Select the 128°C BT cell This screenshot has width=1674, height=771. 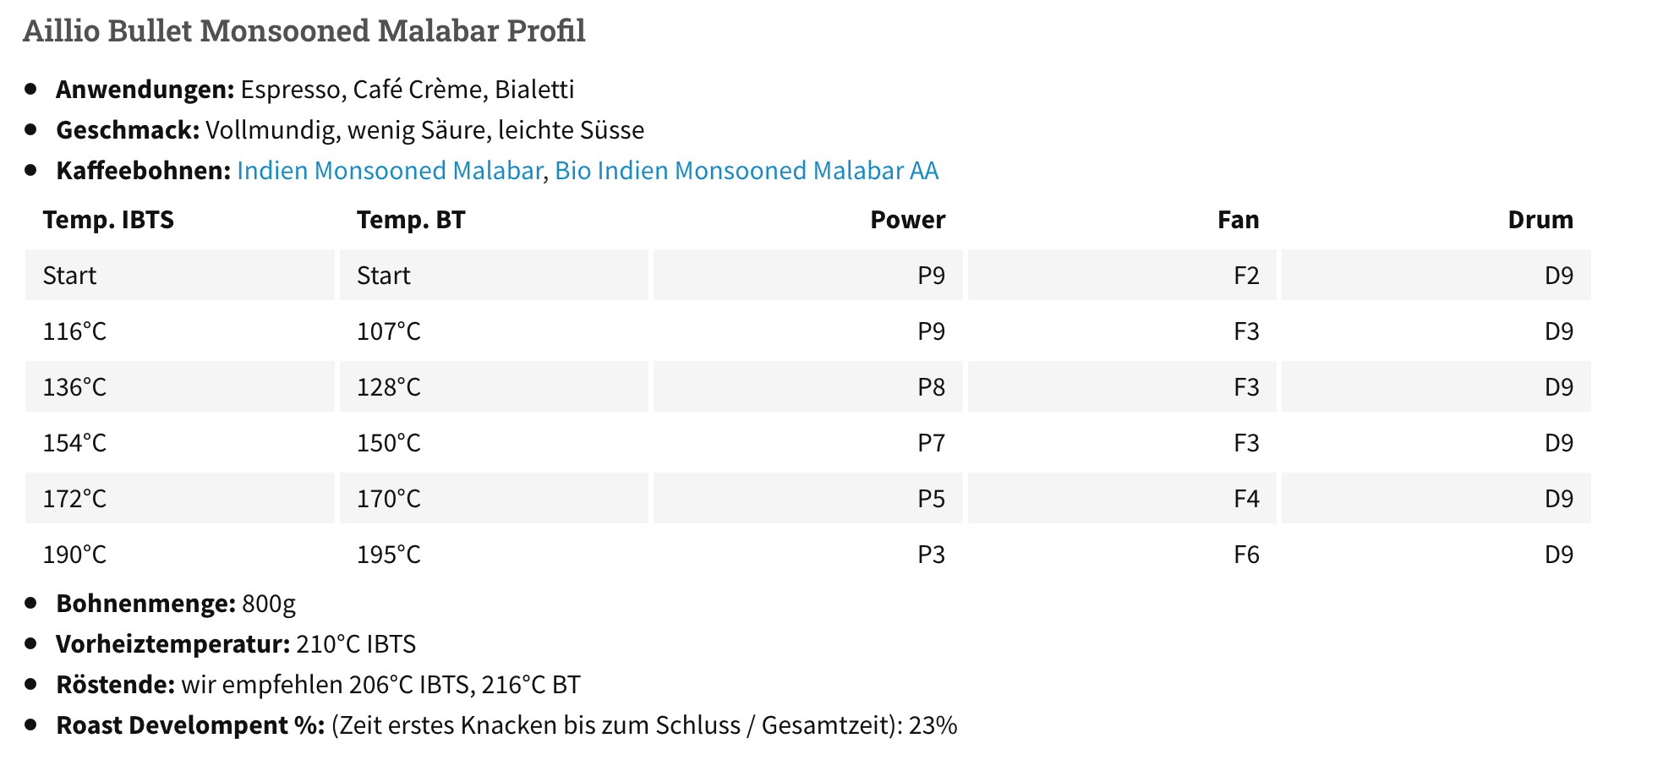494,386
